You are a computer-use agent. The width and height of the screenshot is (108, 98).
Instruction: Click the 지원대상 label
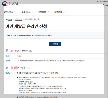click(x=8, y=73)
